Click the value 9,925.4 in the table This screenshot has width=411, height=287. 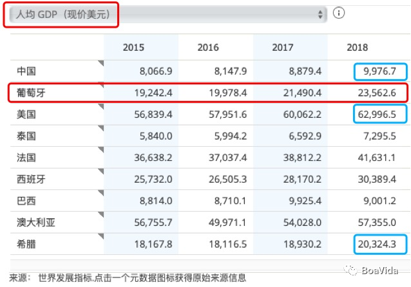coord(305,201)
